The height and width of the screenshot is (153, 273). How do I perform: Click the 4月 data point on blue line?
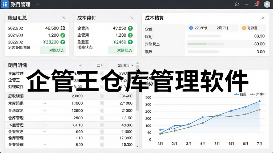click(203, 117)
